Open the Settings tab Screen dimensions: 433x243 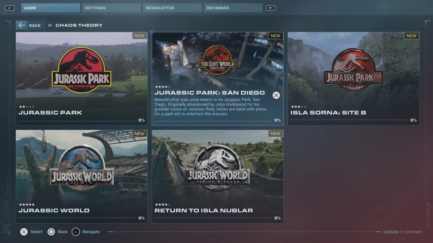(x=111, y=8)
